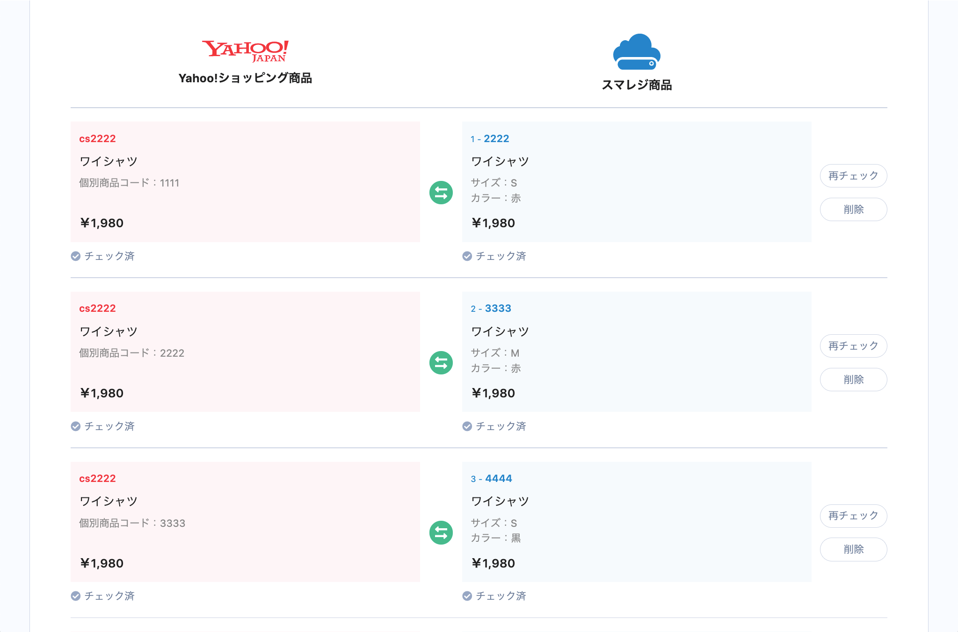Click Smaregi check mark icon under 3 - 4444
The width and height of the screenshot is (958, 632).
pyautogui.click(x=467, y=596)
